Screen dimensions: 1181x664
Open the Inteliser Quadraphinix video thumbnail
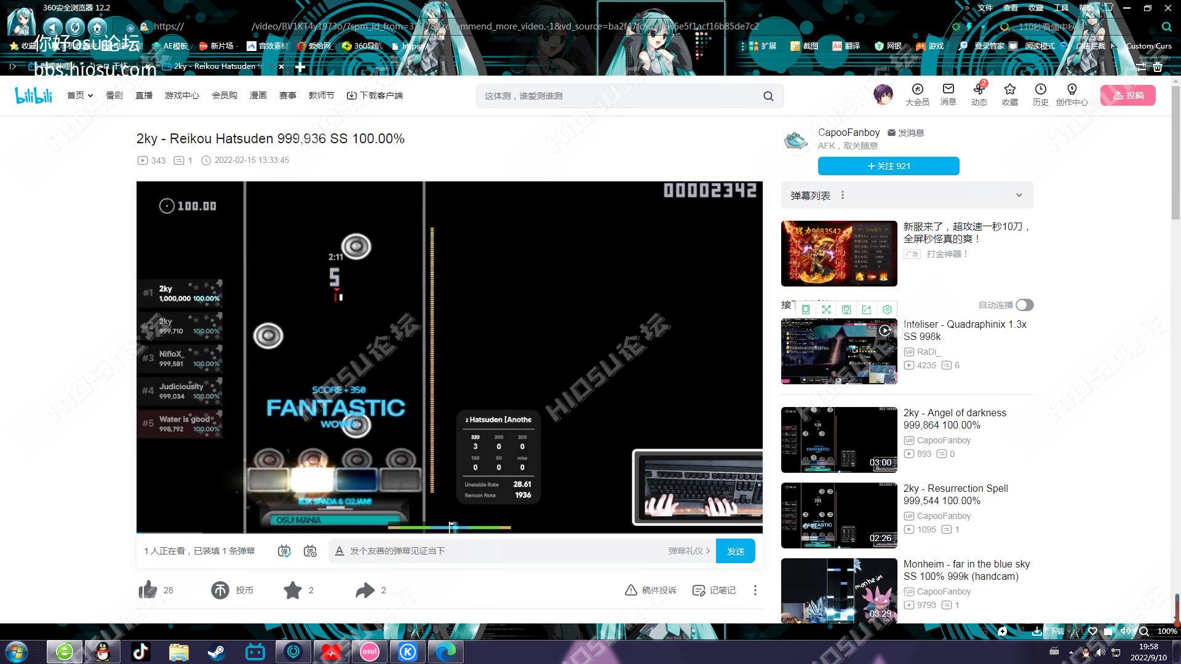point(839,352)
